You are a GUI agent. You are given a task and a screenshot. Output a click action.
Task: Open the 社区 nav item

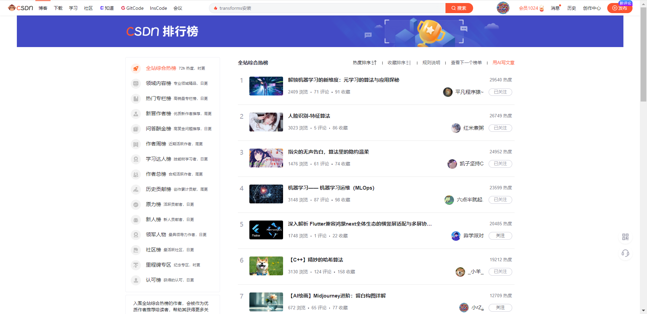(x=88, y=8)
